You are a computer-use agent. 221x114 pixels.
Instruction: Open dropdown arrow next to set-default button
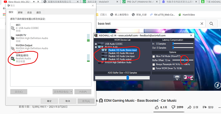click(x=71, y=92)
